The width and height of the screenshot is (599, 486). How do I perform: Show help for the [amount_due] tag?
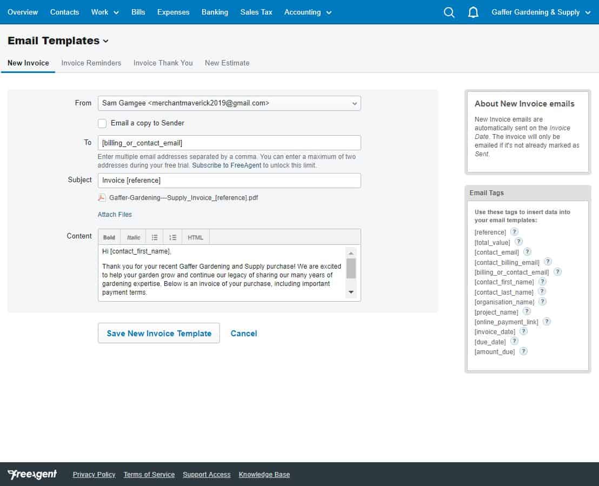tap(523, 351)
